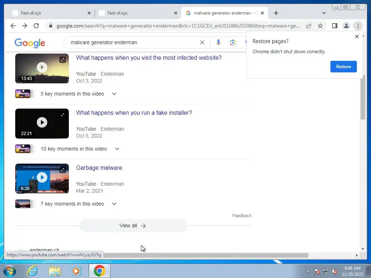Bookmark this page with the star

tap(320, 26)
